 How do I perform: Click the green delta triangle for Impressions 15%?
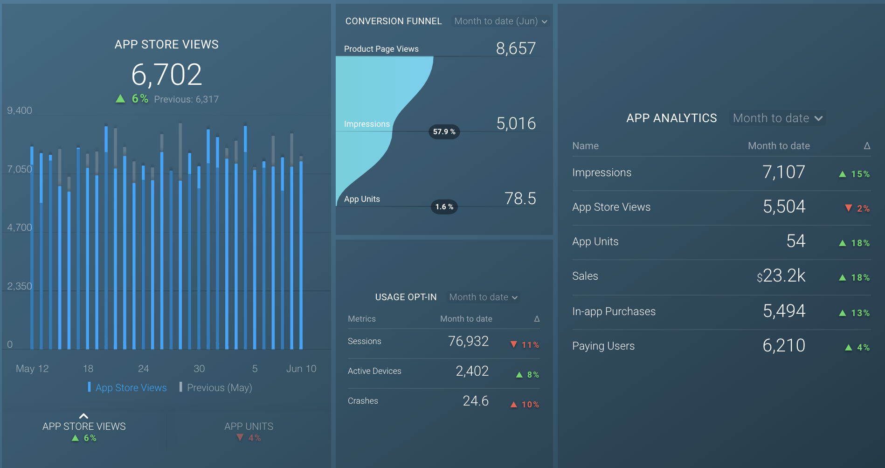(x=842, y=173)
